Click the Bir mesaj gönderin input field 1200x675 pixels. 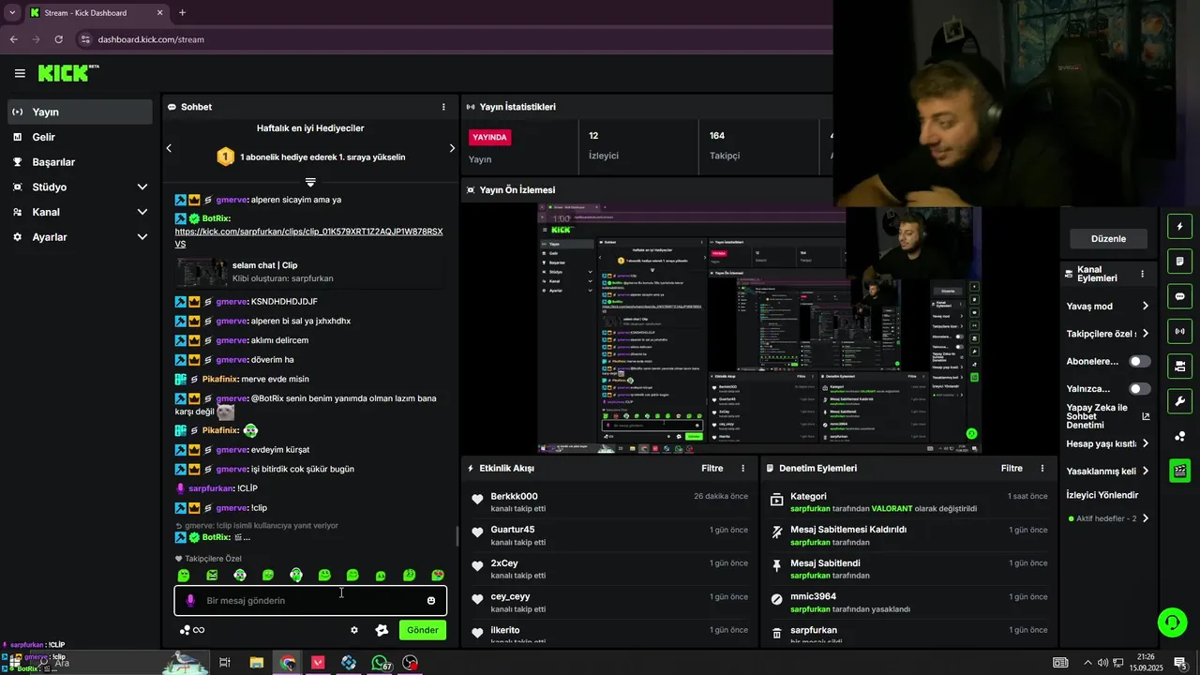pos(310,601)
